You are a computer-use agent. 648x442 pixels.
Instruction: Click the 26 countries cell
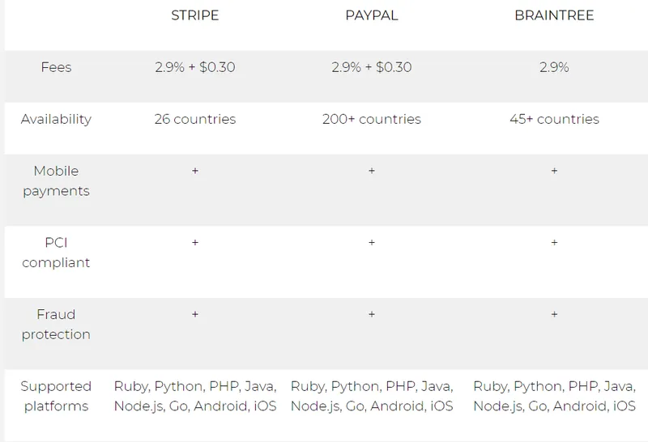pyautogui.click(x=195, y=119)
